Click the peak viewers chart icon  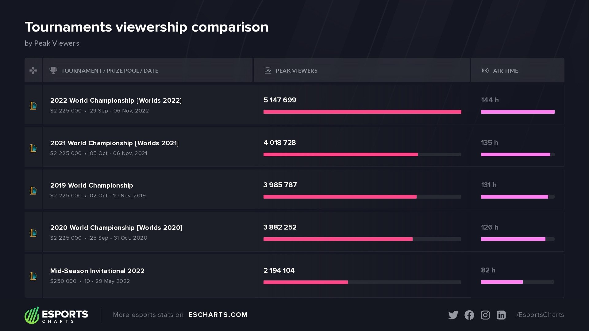[x=268, y=70]
